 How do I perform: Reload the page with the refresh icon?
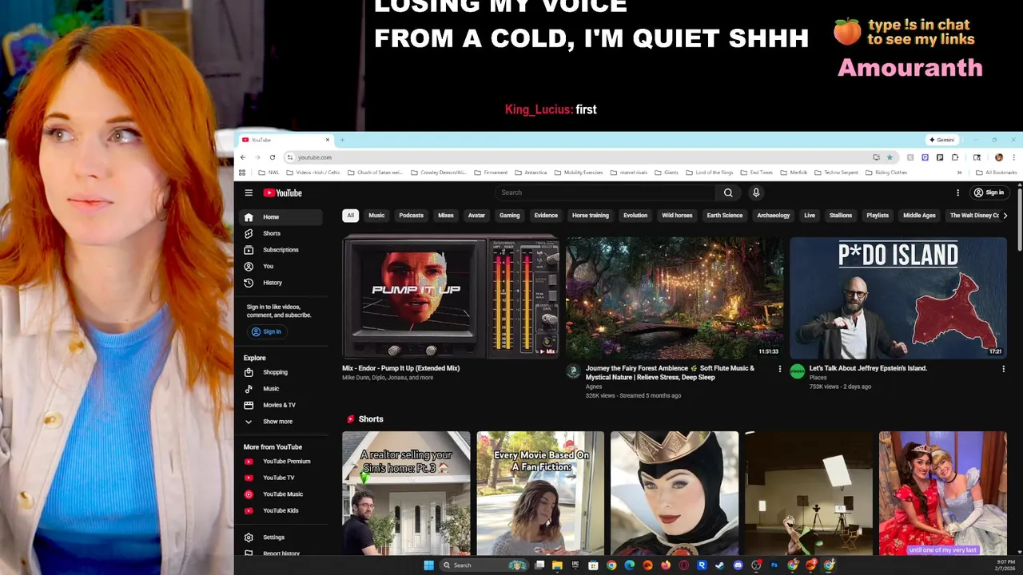(273, 157)
